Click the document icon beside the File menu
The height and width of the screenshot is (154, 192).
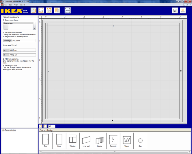point(2,5)
